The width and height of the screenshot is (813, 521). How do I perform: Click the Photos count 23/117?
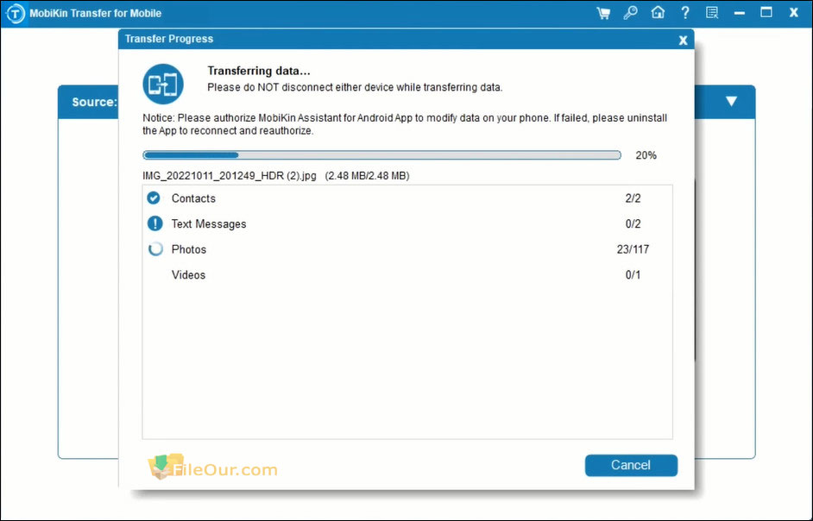coord(633,249)
